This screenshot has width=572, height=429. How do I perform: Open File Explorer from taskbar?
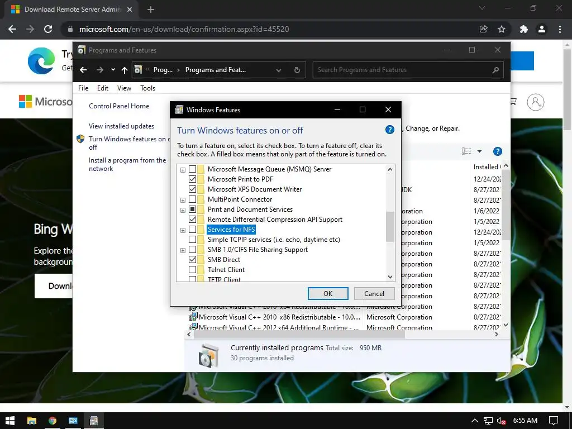(32, 421)
